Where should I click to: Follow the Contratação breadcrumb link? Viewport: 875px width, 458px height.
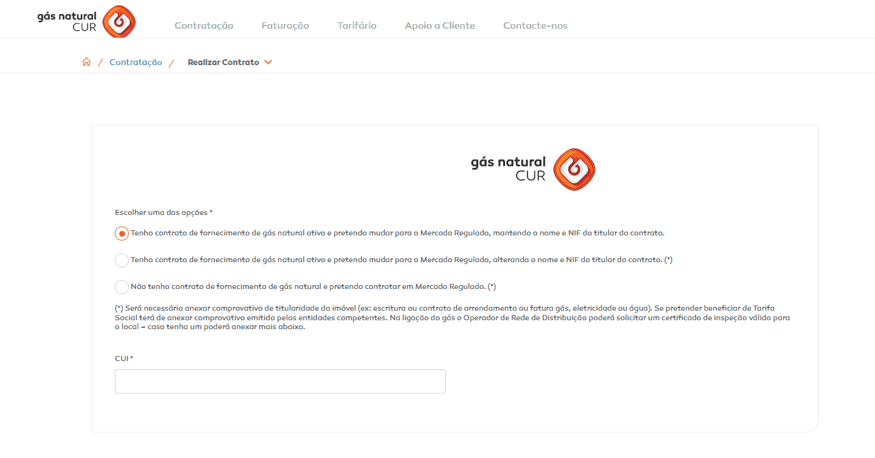pyautogui.click(x=136, y=63)
